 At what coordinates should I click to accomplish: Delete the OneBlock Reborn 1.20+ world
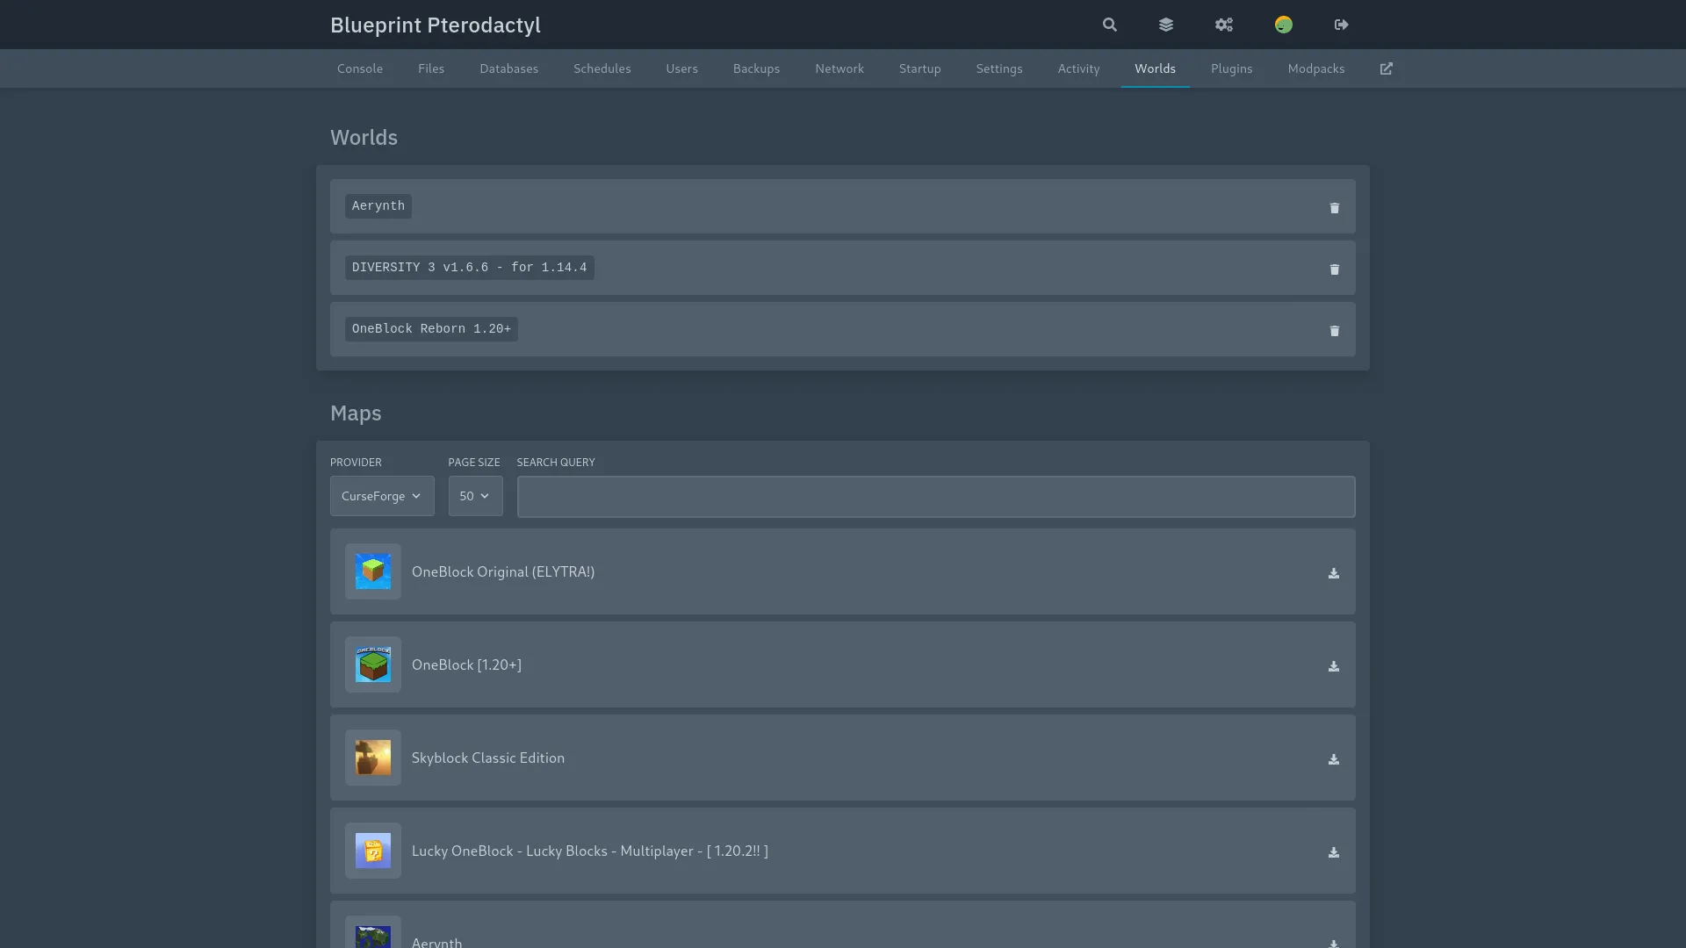[1334, 331]
